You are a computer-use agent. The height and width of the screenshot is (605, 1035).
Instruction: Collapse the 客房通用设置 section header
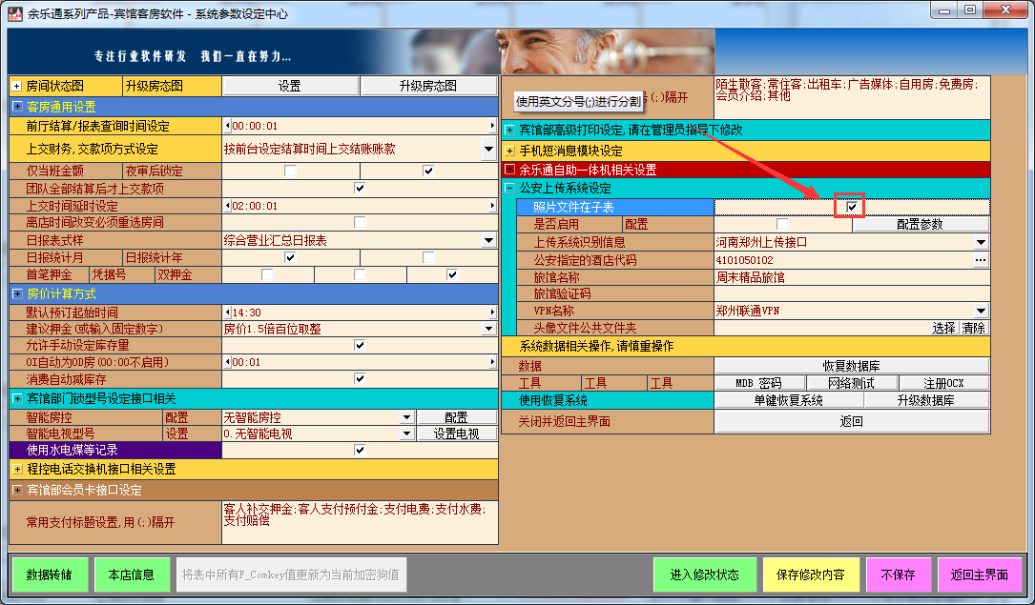click(16, 107)
